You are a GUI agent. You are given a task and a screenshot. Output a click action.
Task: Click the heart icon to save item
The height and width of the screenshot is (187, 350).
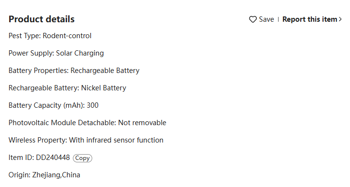click(252, 19)
